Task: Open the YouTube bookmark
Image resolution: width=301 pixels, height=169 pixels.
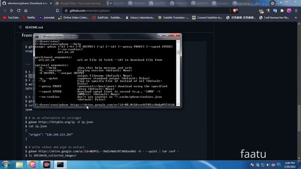Action: tap(11, 18)
